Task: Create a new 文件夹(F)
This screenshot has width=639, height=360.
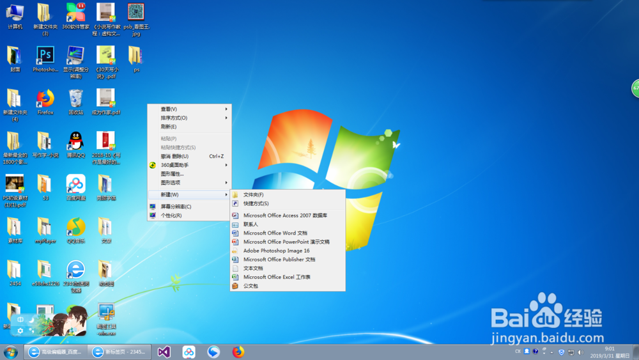Action: [x=288, y=195]
